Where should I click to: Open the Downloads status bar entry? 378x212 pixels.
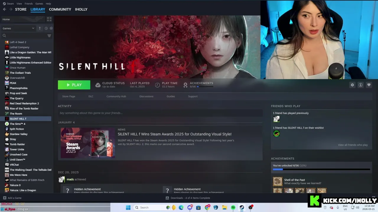point(188,198)
